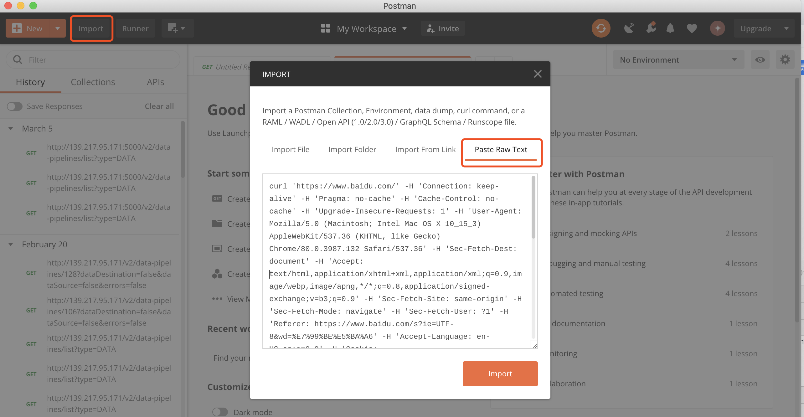The image size is (804, 417).
Task: Open second March 5 GET request
Action: click(93, 183)
